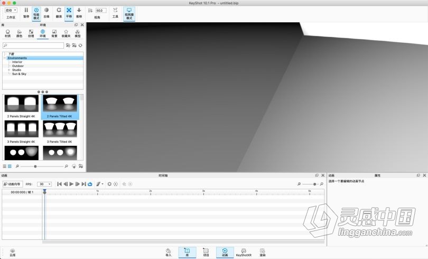Toggle the blue loop playback button
The image size is (428, 259).
coord(90,184)
